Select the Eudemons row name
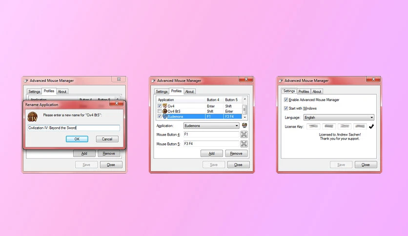Viewport: 408px width, 236px height. point(175,117)
